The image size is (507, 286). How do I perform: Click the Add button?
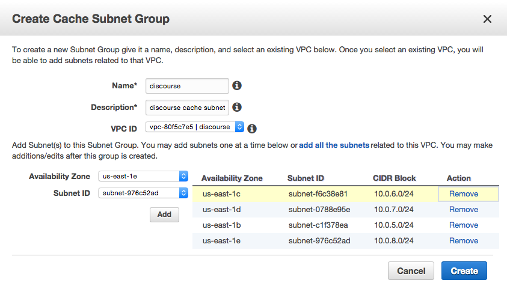point(164,214)
